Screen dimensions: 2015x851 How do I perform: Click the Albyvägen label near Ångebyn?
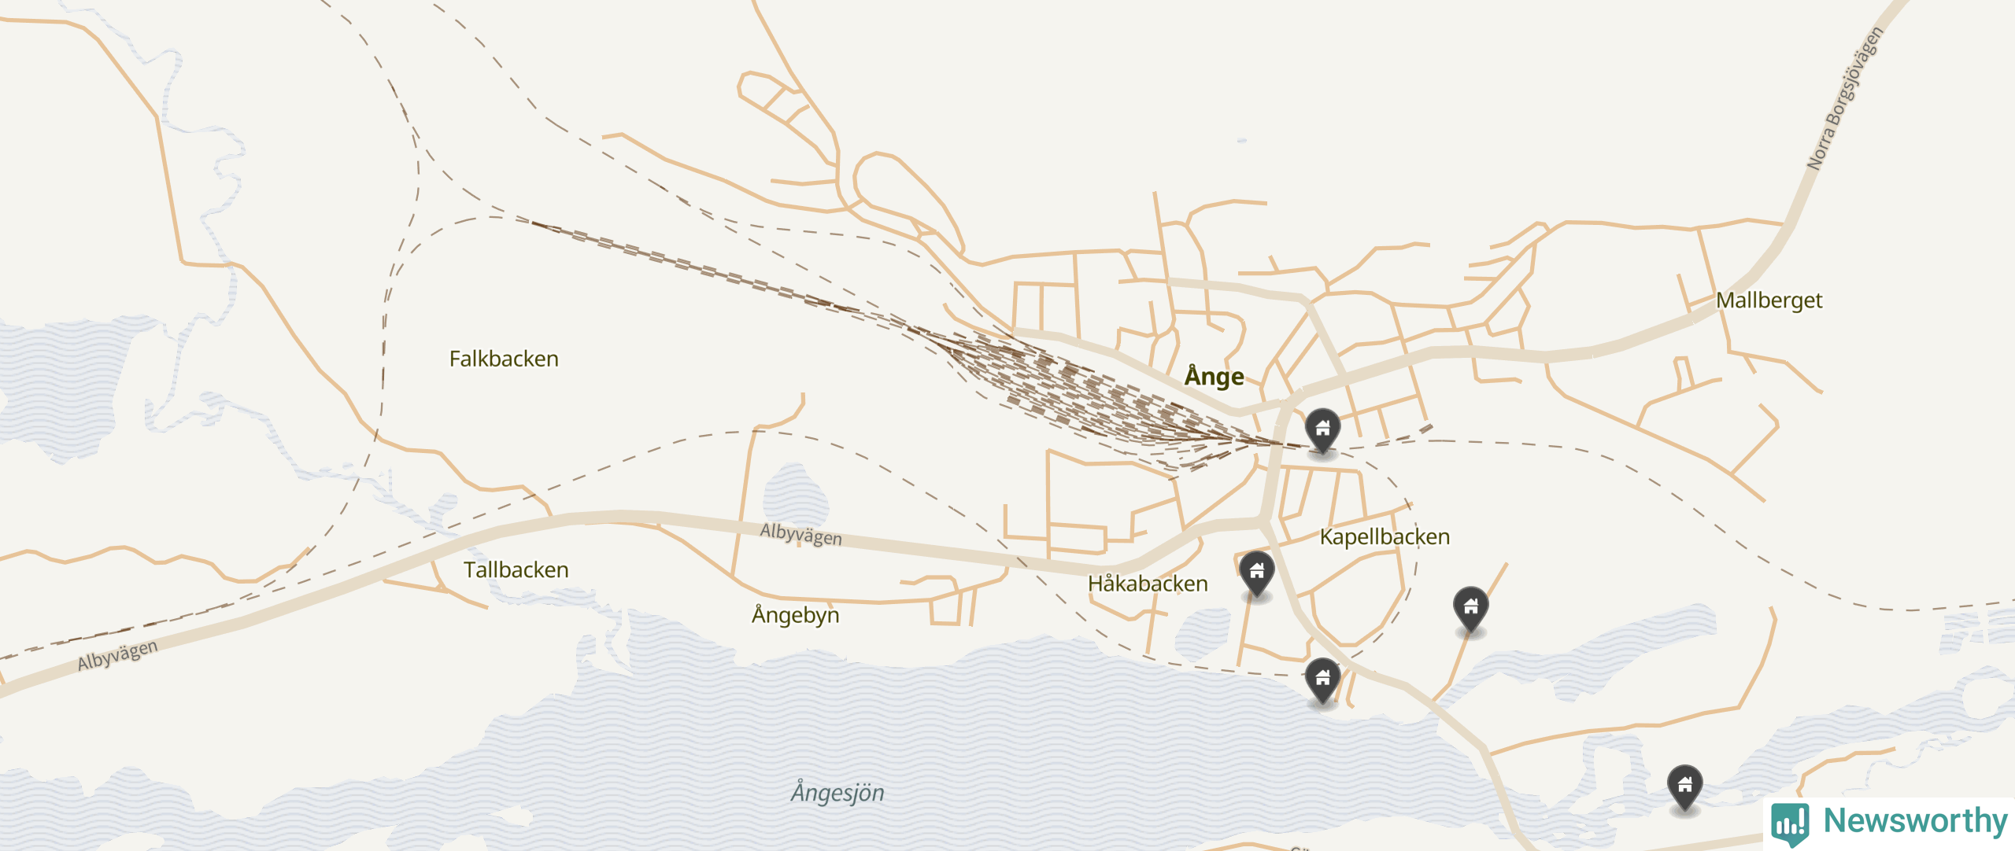[x=800, y=535]
